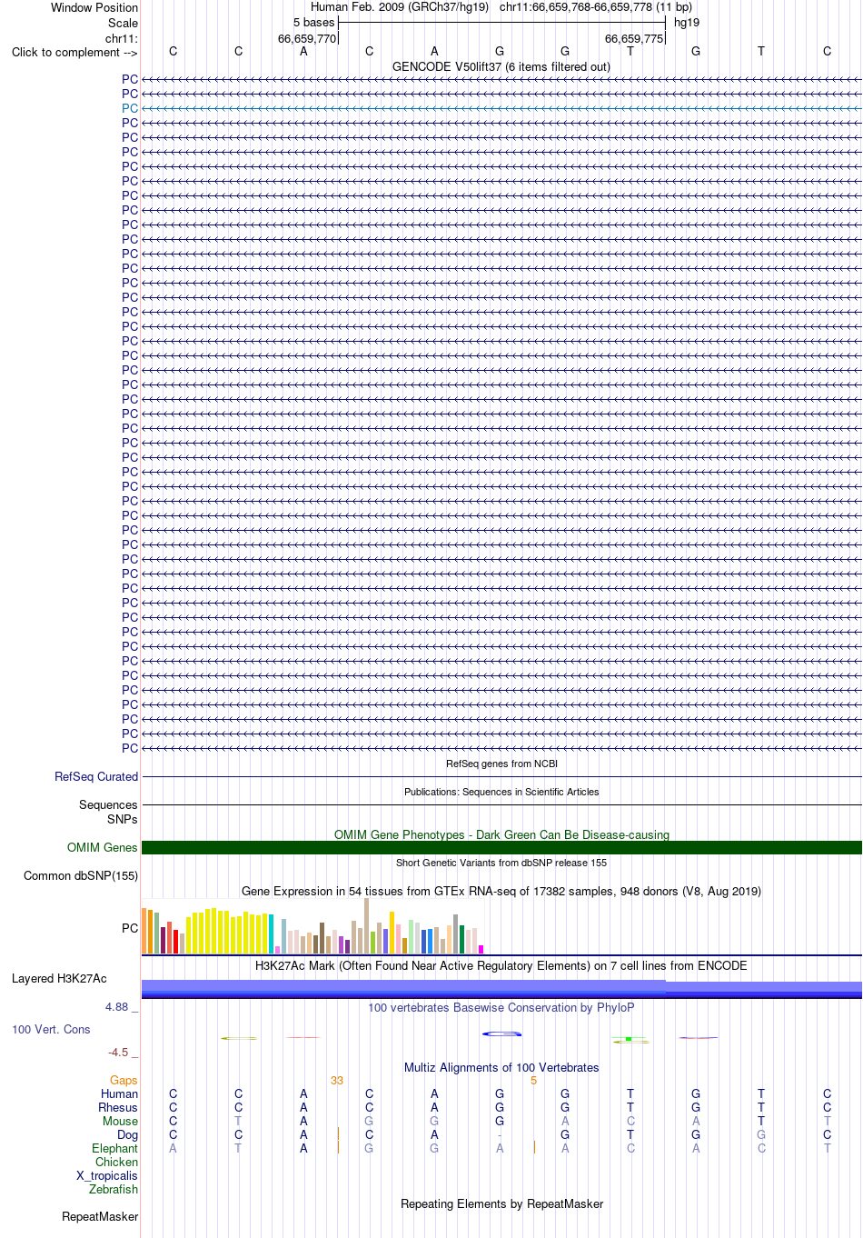Click the 'Elephant' alignment row label
Image resolution: width=863 pixels, height=1238 pixels.
(114, 1148)
